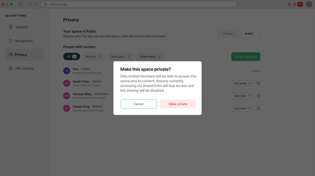Viewport: 315px width, 176px height.
Task: Expand Iskaak King's Can view dropdown
Action: tap(242, 108)
